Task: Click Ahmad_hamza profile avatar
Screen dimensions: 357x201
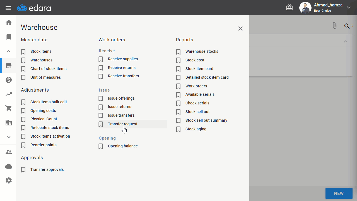Action: [x=305, y=8]
